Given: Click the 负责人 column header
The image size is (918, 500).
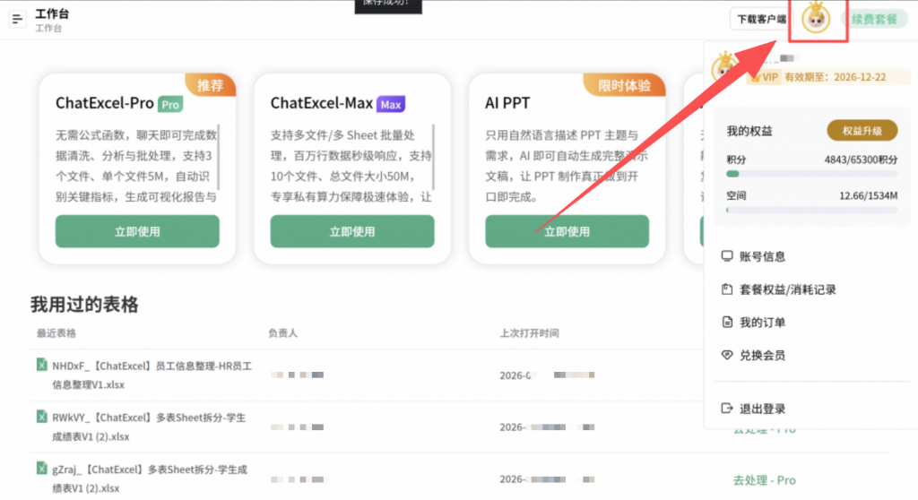Looking at the screenshot, I should pos(282,333).
